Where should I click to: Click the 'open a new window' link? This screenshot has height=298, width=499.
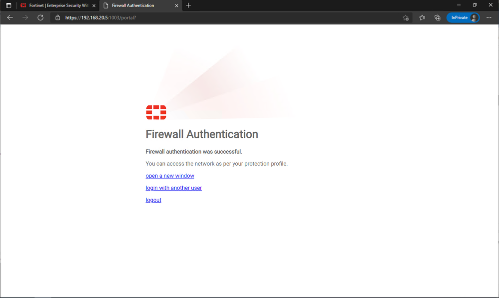[x=170, y=176]
